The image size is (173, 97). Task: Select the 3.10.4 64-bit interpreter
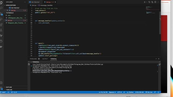tap(139, 92)
